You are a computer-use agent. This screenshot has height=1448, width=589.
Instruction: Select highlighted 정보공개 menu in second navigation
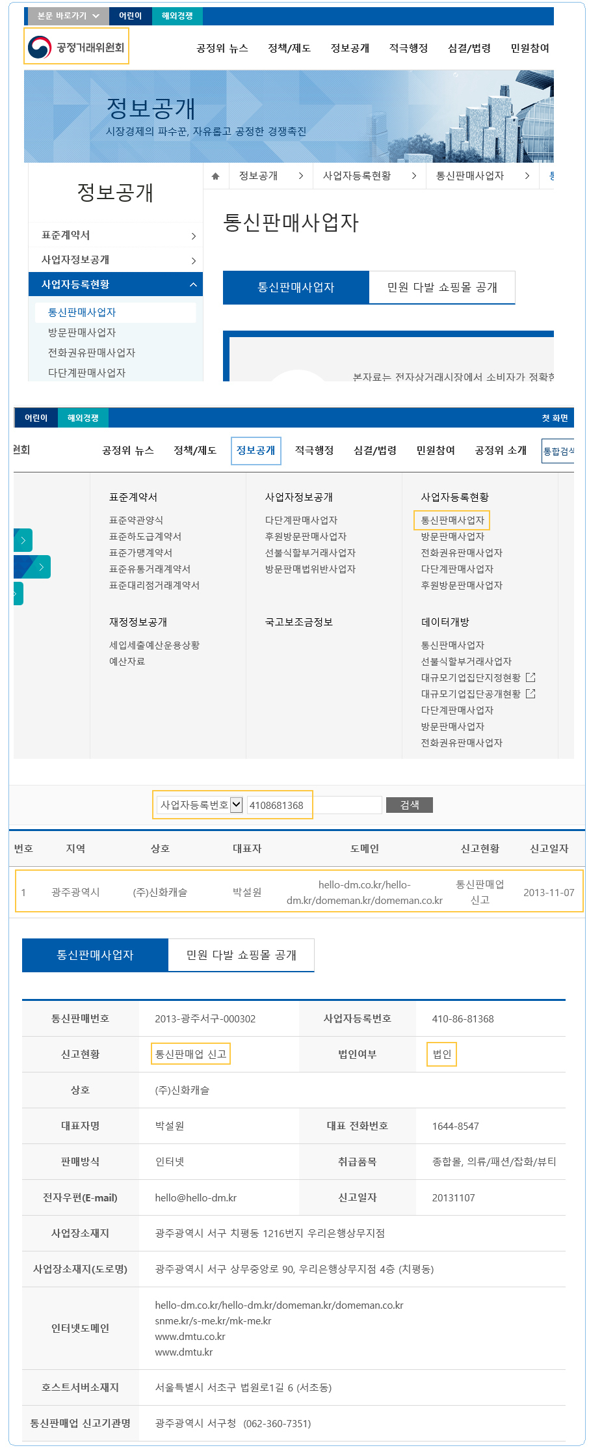pos(256,450)
